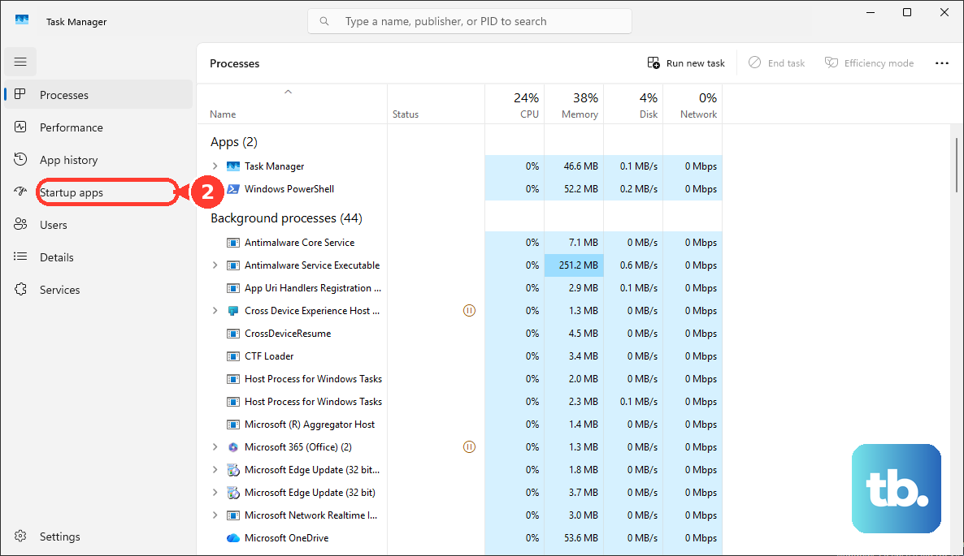Click the Users people icon
This screenshot has width=964, height=556.
(x=20, y=225)
